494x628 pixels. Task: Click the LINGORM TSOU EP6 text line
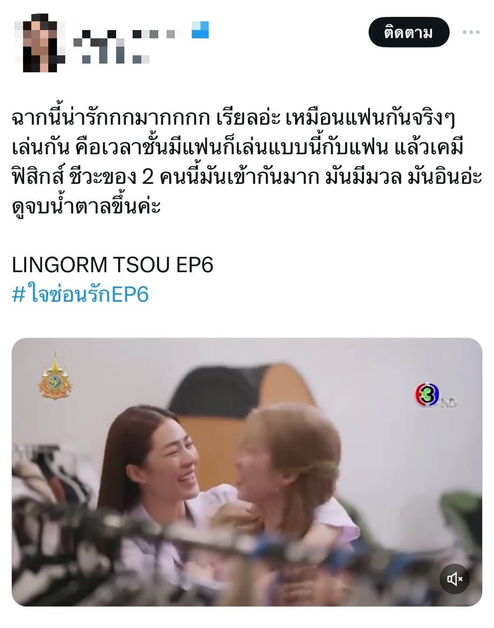113,265
